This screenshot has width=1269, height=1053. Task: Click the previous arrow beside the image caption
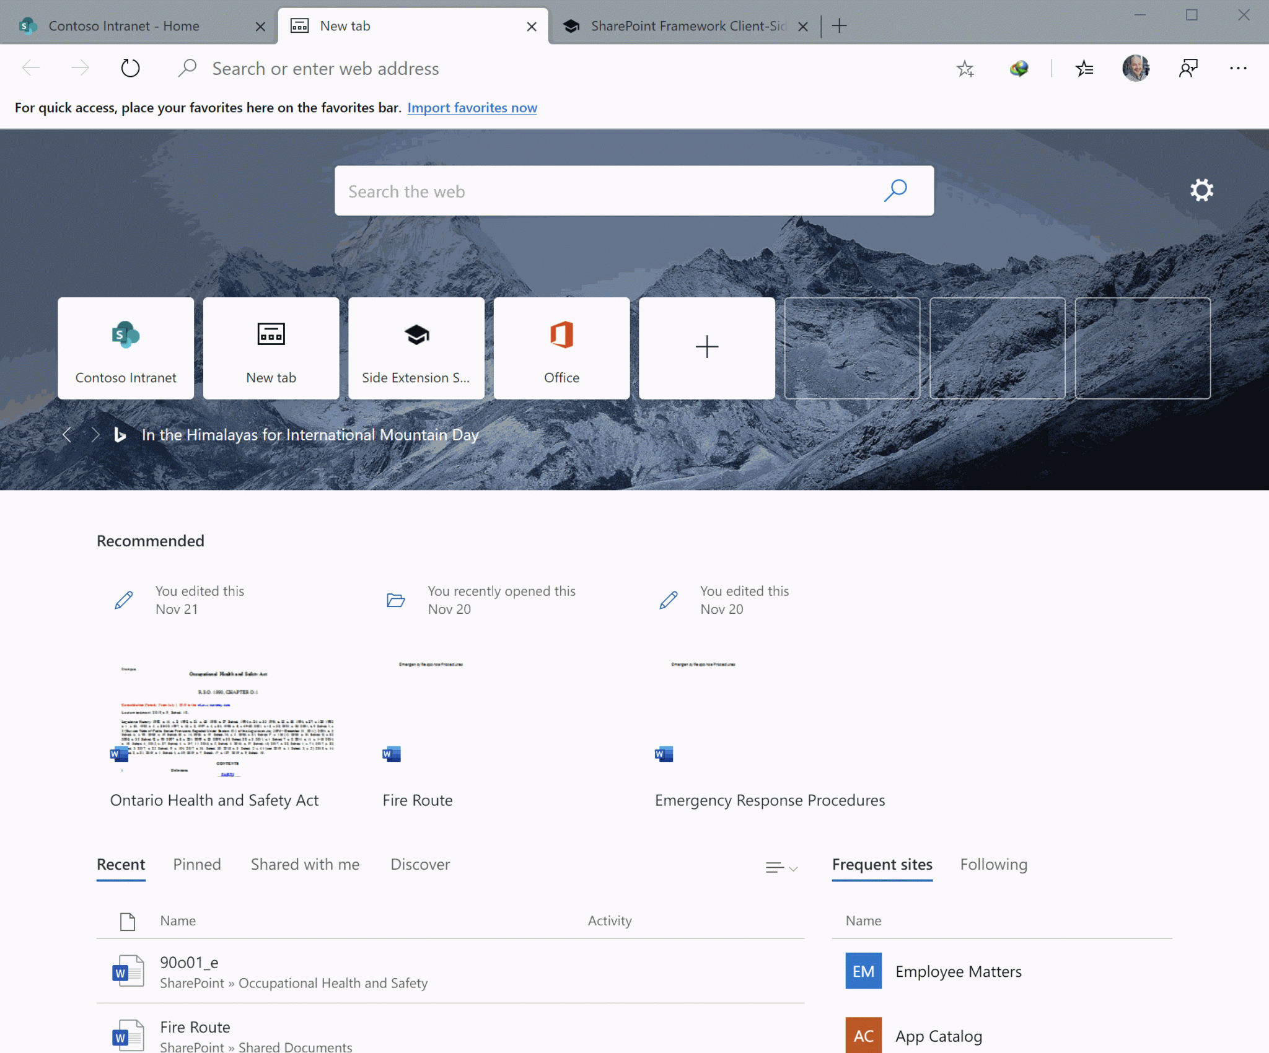68,435
